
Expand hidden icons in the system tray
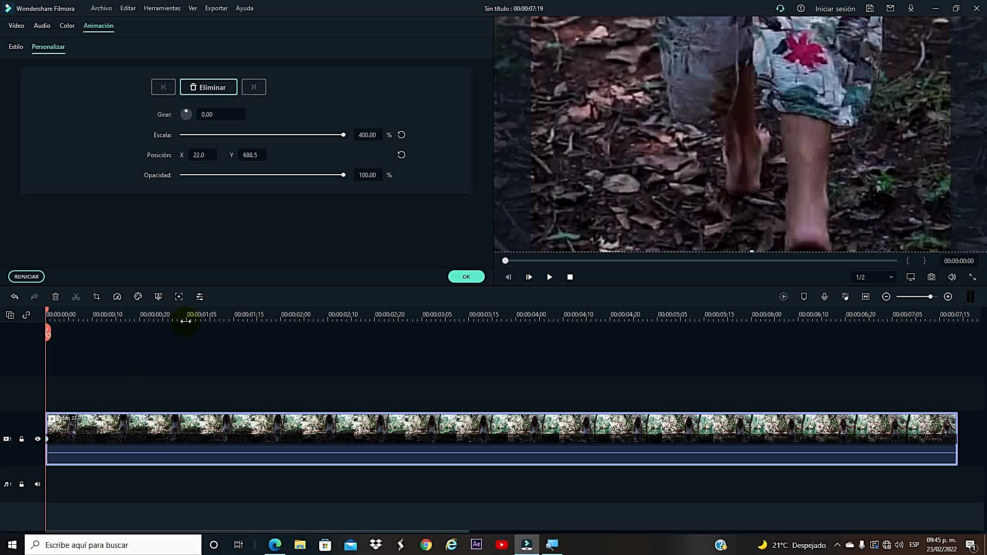(837, 545)
